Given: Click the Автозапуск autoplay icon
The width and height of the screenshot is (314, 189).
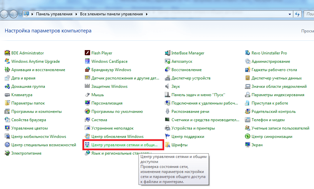Looking at the screenshot, I should pyautogui.click(x=168, y=61).
